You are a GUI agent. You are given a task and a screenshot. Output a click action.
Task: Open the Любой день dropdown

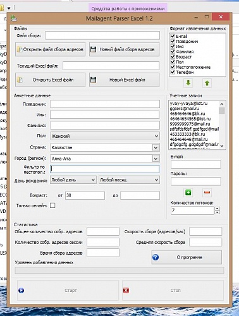73,180
